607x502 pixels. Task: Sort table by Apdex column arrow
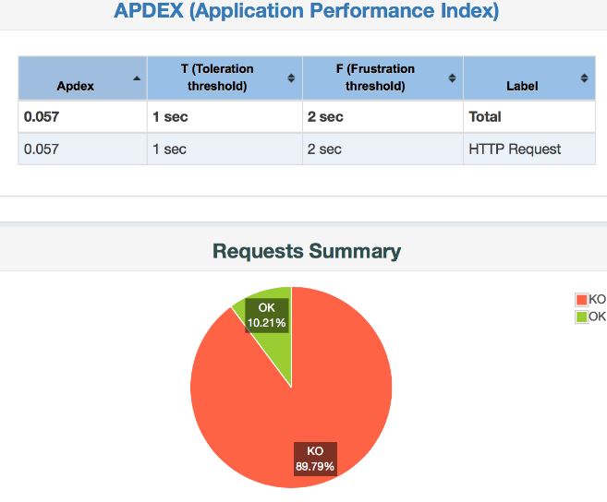pyautogui.click(x=137, y=78)
